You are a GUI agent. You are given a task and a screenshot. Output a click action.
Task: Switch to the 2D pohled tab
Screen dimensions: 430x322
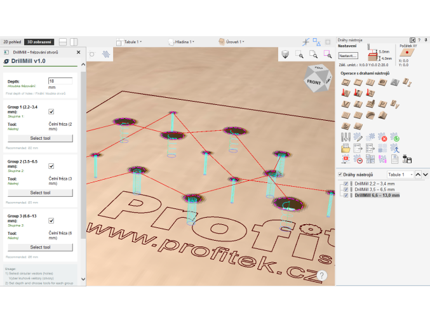12,42
